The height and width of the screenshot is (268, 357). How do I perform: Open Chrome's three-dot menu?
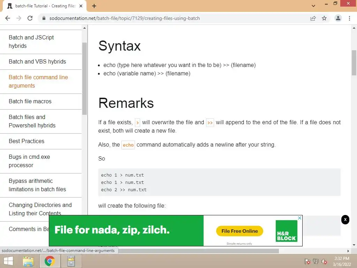pos(349,18)
